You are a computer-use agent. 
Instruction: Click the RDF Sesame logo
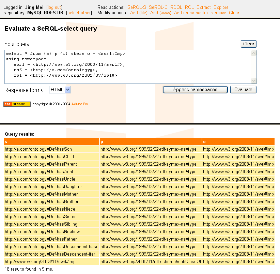click(17, 104)
